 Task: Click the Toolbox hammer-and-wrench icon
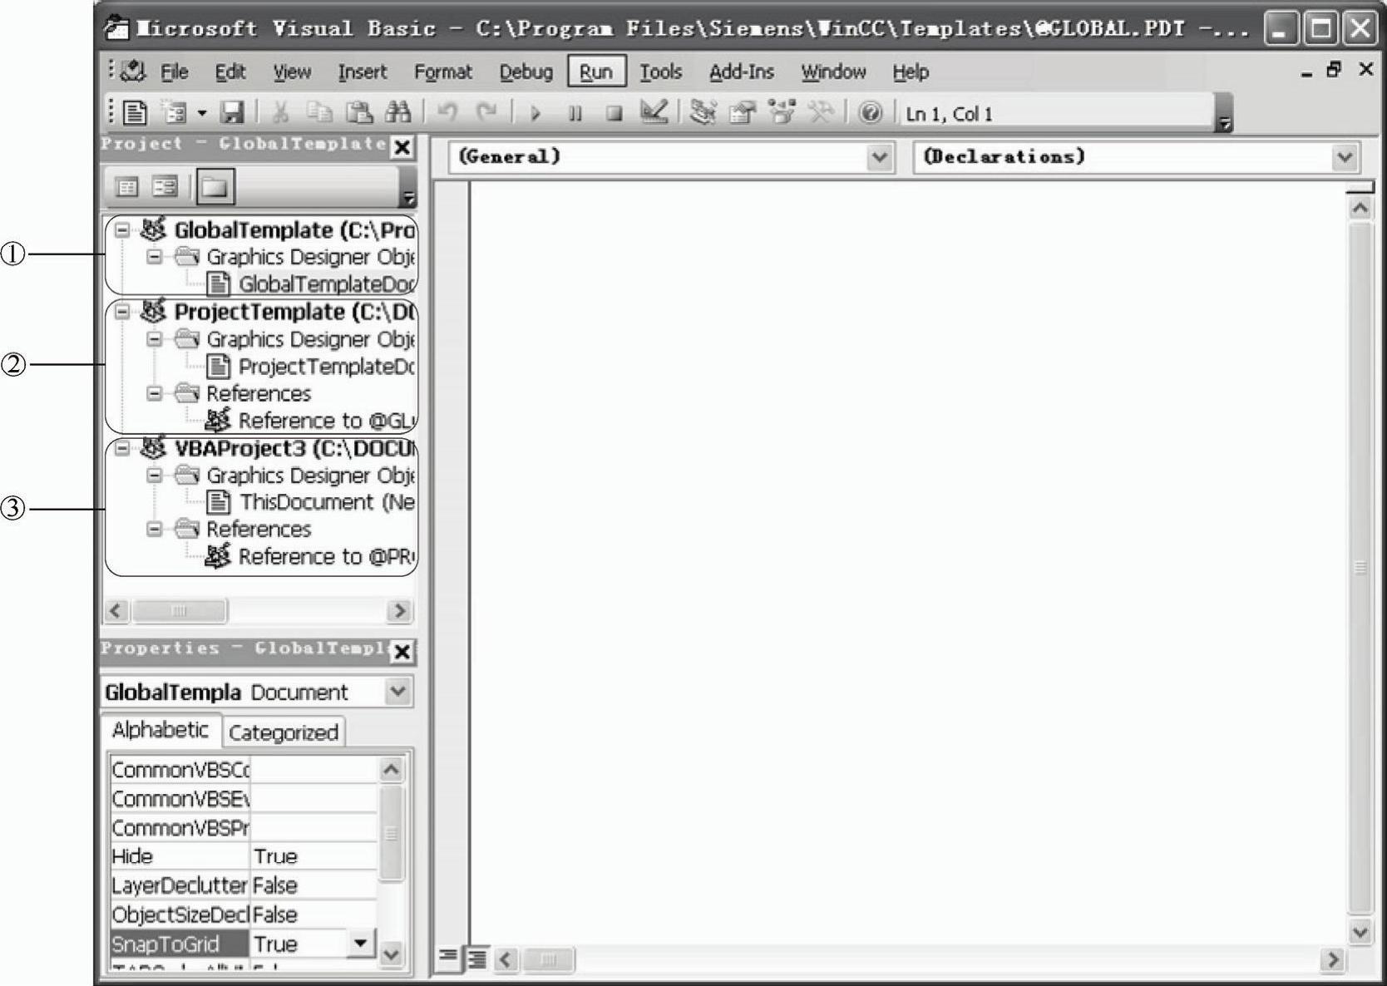(822, 112)
